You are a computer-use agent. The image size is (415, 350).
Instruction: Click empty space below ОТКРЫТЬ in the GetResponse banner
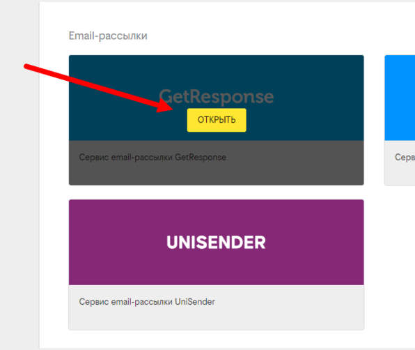tap(217, 136)
